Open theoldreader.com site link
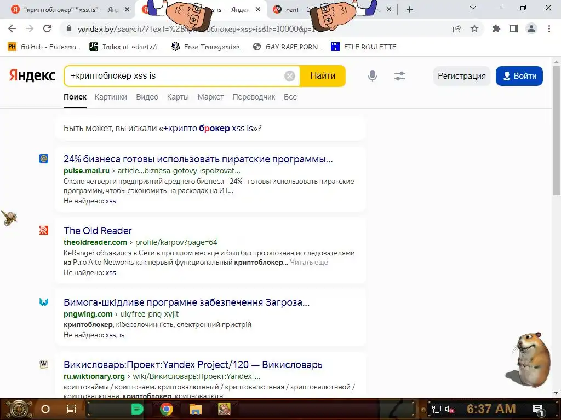 [x=95, y=242]
